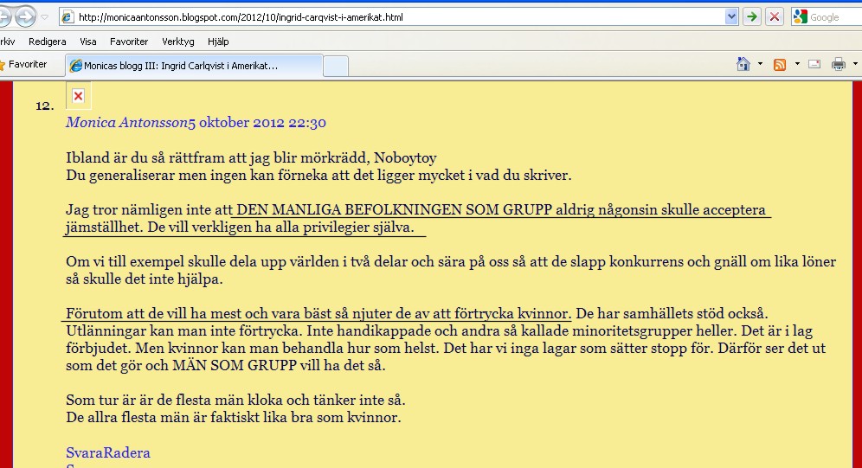Click the line 'Som tur är är de flesta män kloka'
This screenshot has width=862, height=468.
236,400
